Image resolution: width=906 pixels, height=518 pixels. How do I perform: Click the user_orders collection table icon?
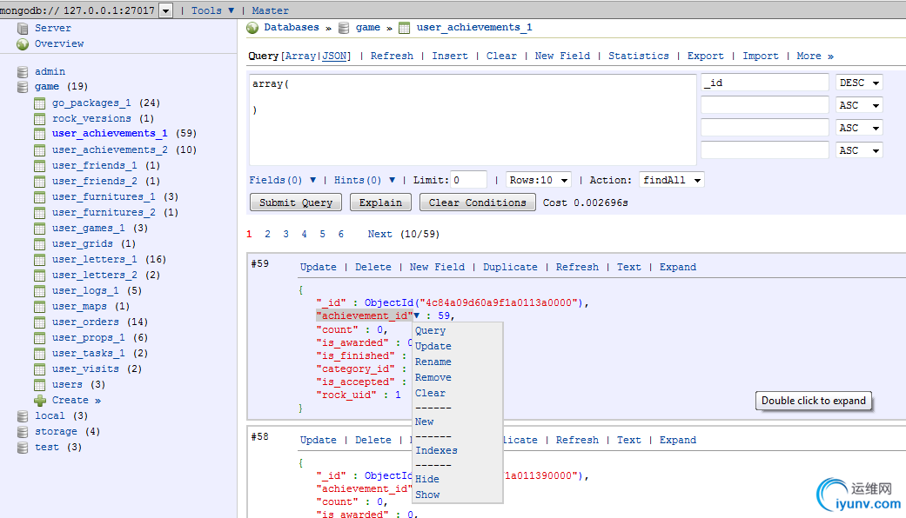point(39,322)
